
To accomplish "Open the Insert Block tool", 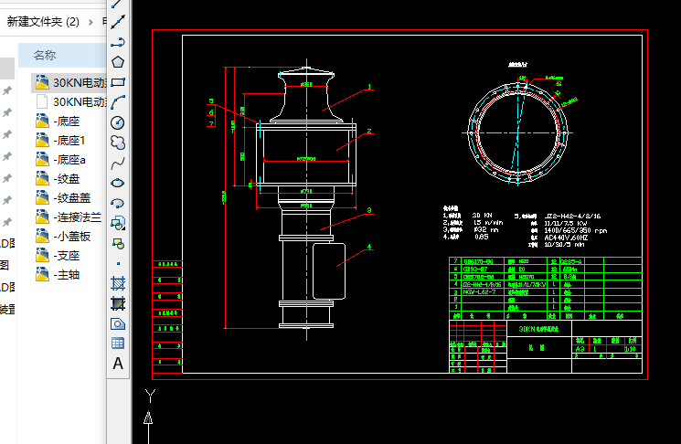I will tap(118, 223).
